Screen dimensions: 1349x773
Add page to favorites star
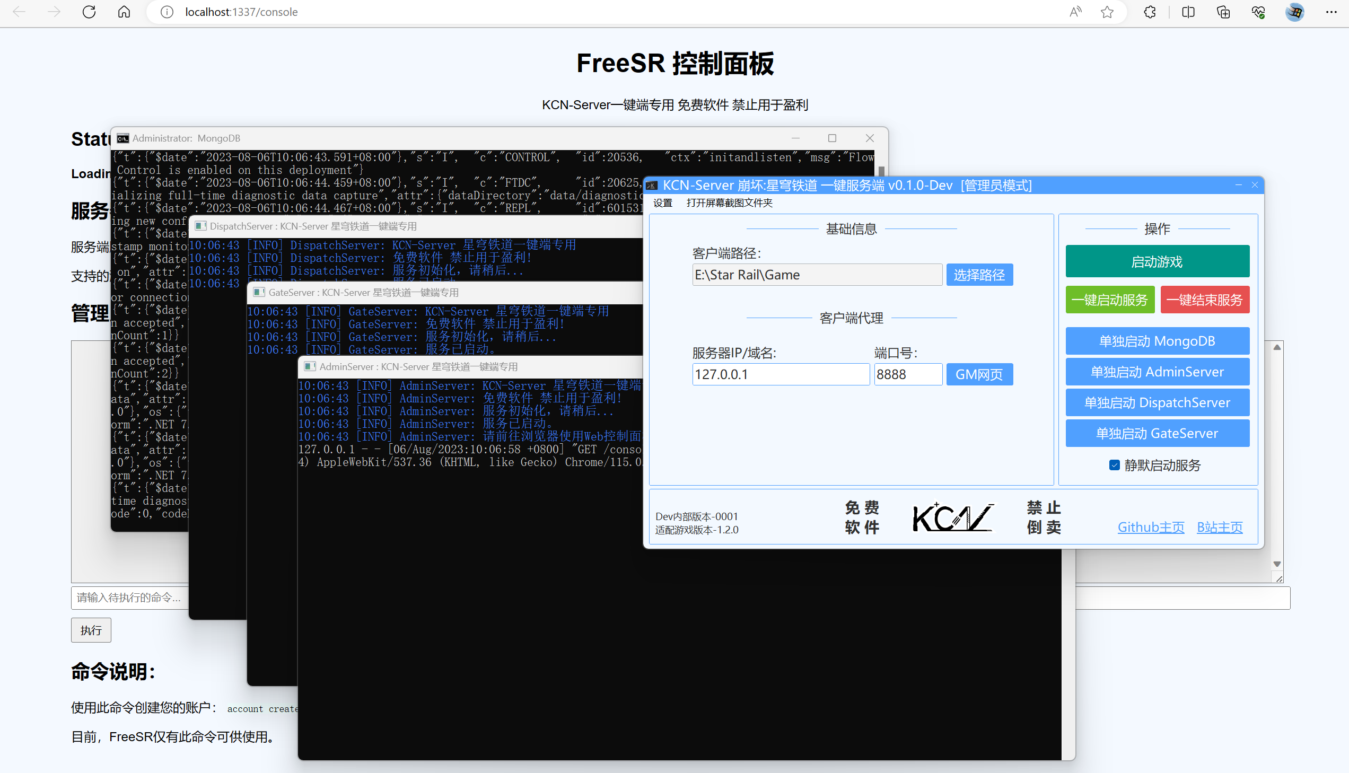point(1107,12)
